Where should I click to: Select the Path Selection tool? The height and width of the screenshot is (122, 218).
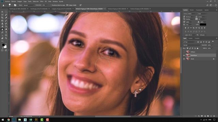pos(2,35)
